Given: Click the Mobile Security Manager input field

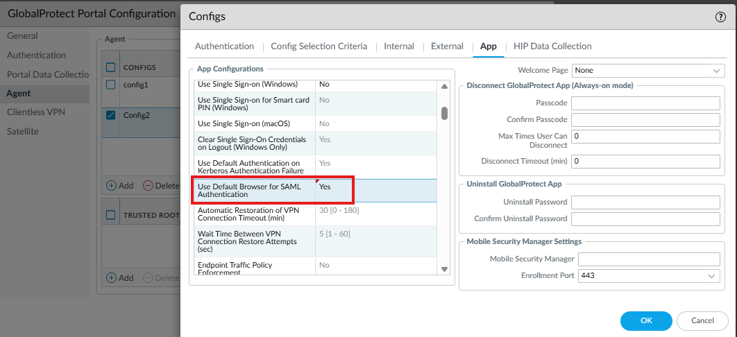Looking at the screenshot, I should pyautogui.click(x=649, y=259).
